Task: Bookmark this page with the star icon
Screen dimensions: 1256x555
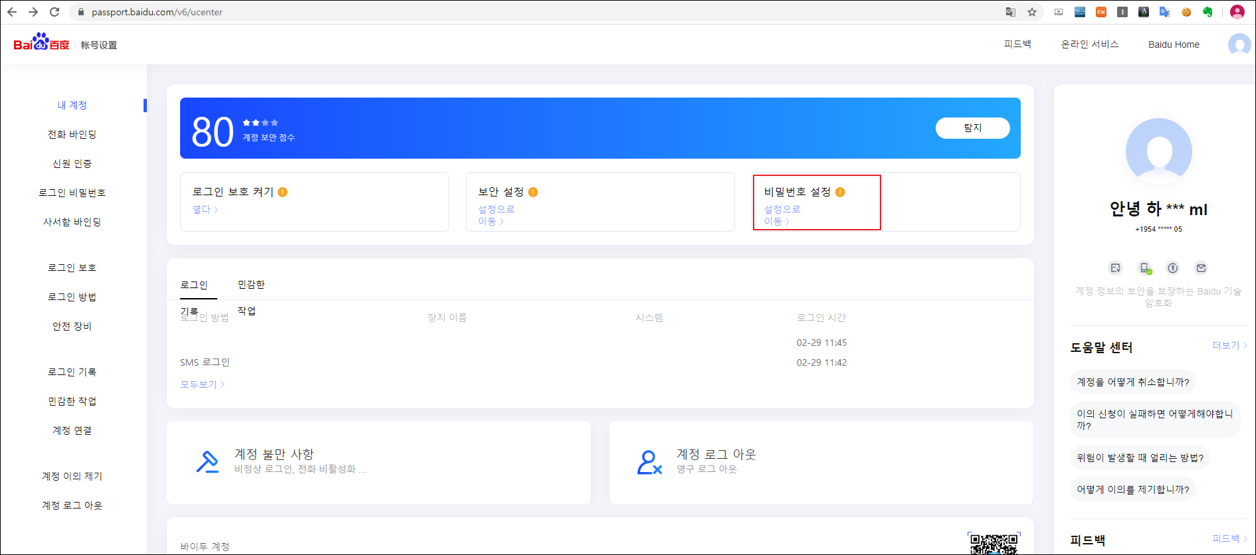Action: (1032, 12)
